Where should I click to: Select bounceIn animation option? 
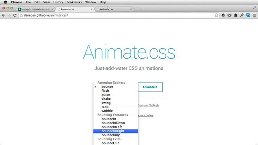pos(116,119)
